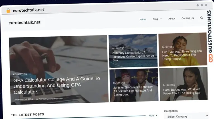This screenshot has width=214, height=119.
Task: Open Sarai Burgos Age article
Action: click(x=182, y=91)
